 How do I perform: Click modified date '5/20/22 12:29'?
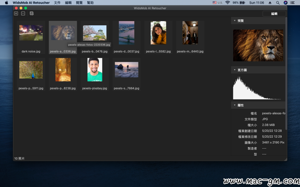pos(272,137)
